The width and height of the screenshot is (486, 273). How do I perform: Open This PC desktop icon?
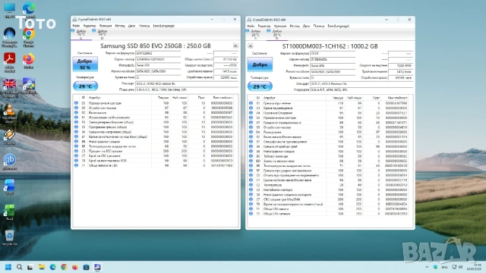[x=9, y=9]
